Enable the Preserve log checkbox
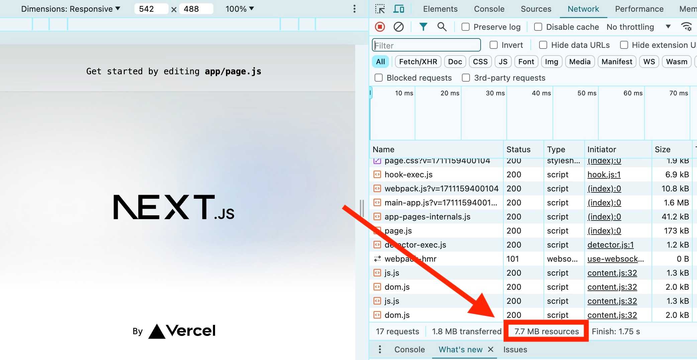The image size is (697, 360). (466, 27)
